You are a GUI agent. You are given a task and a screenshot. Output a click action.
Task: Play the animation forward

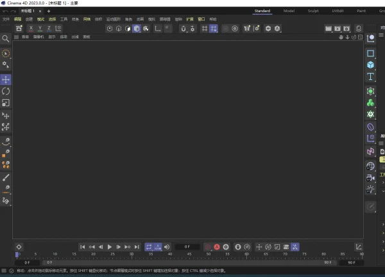point(110,247)
